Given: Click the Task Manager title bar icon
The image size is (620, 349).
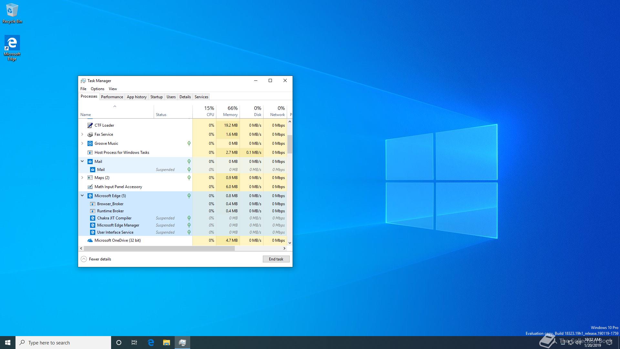Looking at the screenshot, I should 83,81.
